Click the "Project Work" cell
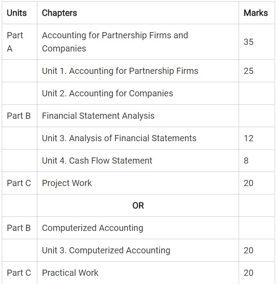Image resolution: width=276 pixels, height=285 pixels. coord(67,183)
